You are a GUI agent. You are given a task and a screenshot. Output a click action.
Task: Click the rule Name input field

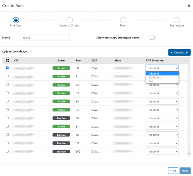(x=45, y=37)
